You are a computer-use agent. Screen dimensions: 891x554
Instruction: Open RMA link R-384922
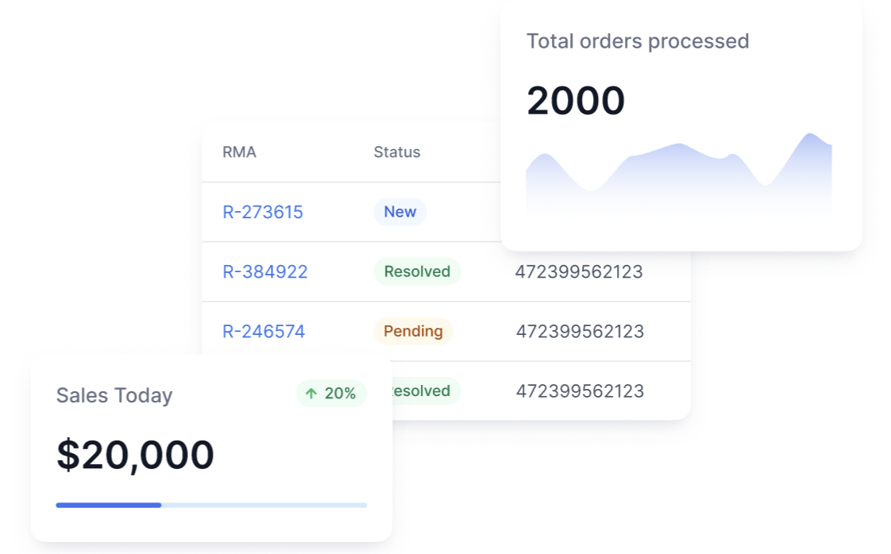tap(265, 272)
